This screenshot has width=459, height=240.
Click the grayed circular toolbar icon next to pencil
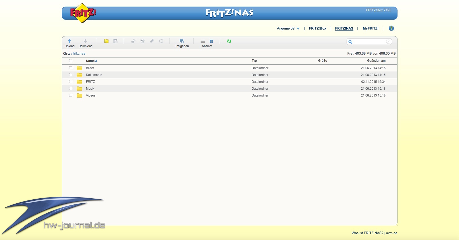click(x=161, y=41)
